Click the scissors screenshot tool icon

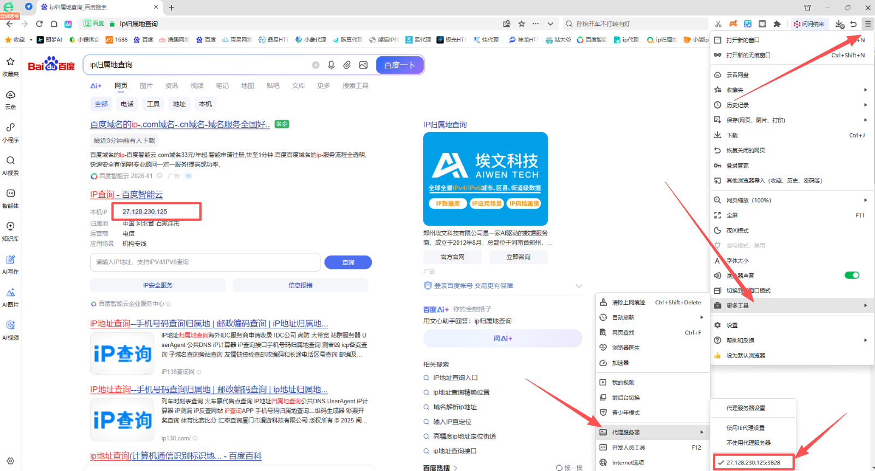718,24
